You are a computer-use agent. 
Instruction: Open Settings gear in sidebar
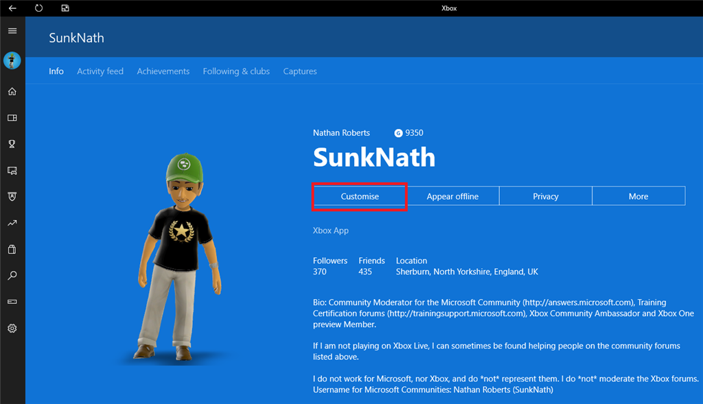point(12,329)
